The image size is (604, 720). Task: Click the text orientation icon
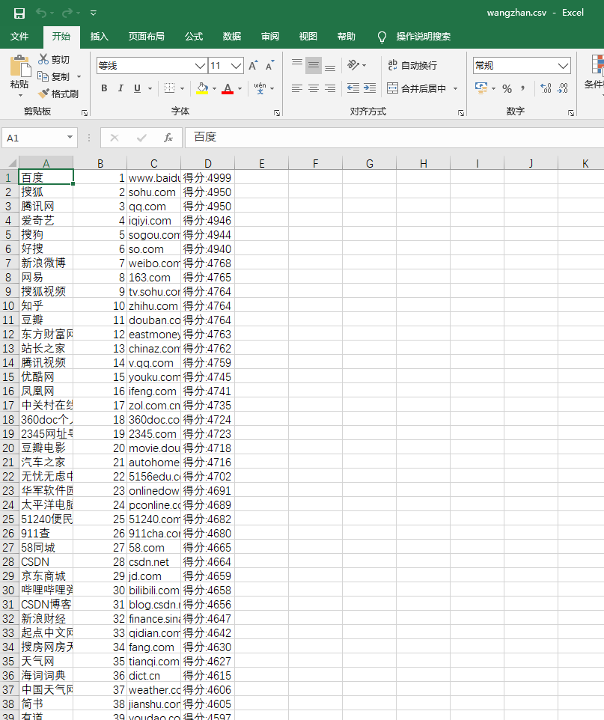(353, 65)
